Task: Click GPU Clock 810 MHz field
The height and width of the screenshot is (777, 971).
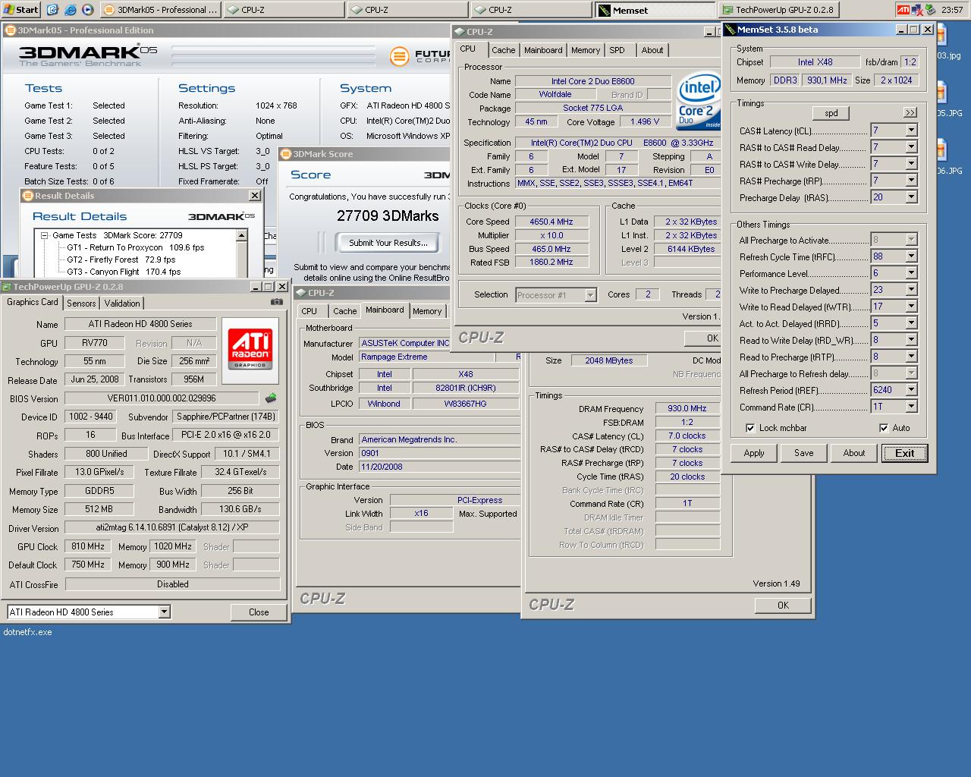Action: pyautogui.click(x=88, y=546)
